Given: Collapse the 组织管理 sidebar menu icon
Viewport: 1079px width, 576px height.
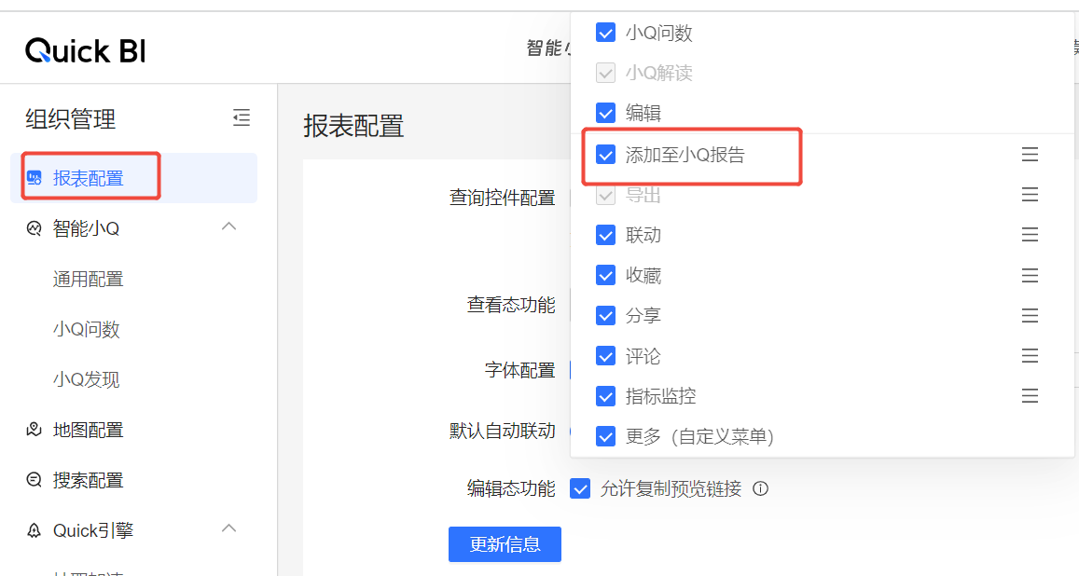Looking at the screenshot, I should tap(242, 117).
